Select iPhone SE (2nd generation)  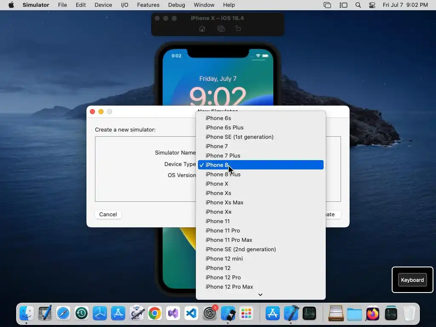[261, 249]
